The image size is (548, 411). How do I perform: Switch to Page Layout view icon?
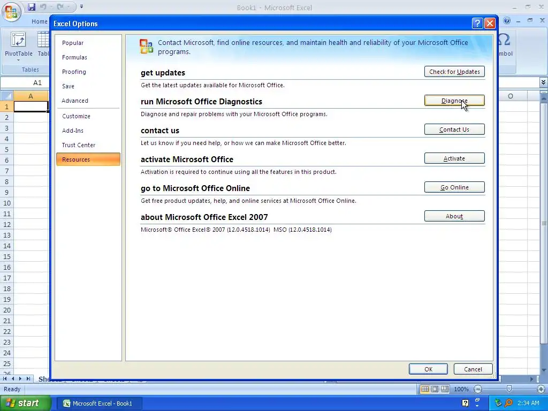click(x=435, y=389)
